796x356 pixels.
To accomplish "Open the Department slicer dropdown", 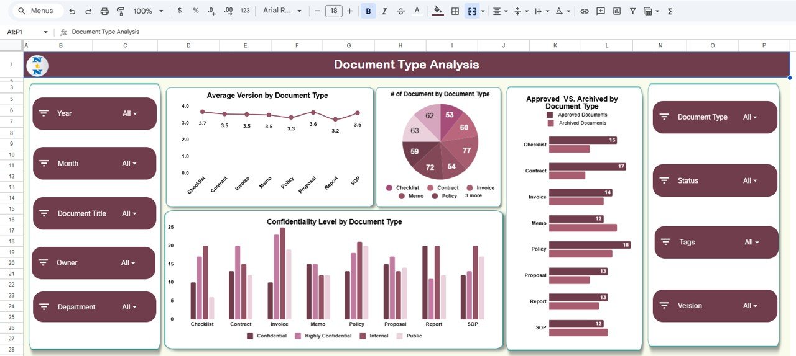I will [x=129, y=307].
